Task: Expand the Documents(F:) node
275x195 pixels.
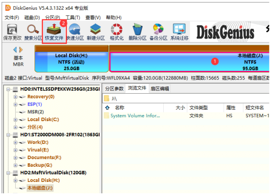Action: pos(16,157)
